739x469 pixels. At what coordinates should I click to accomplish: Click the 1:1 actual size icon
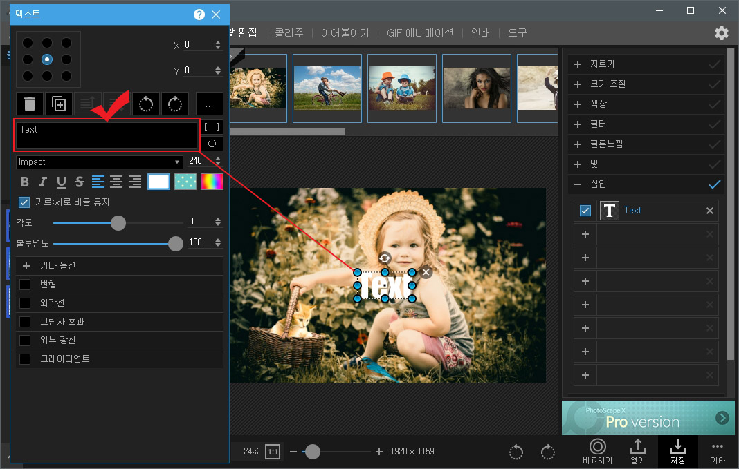point(273,452)
